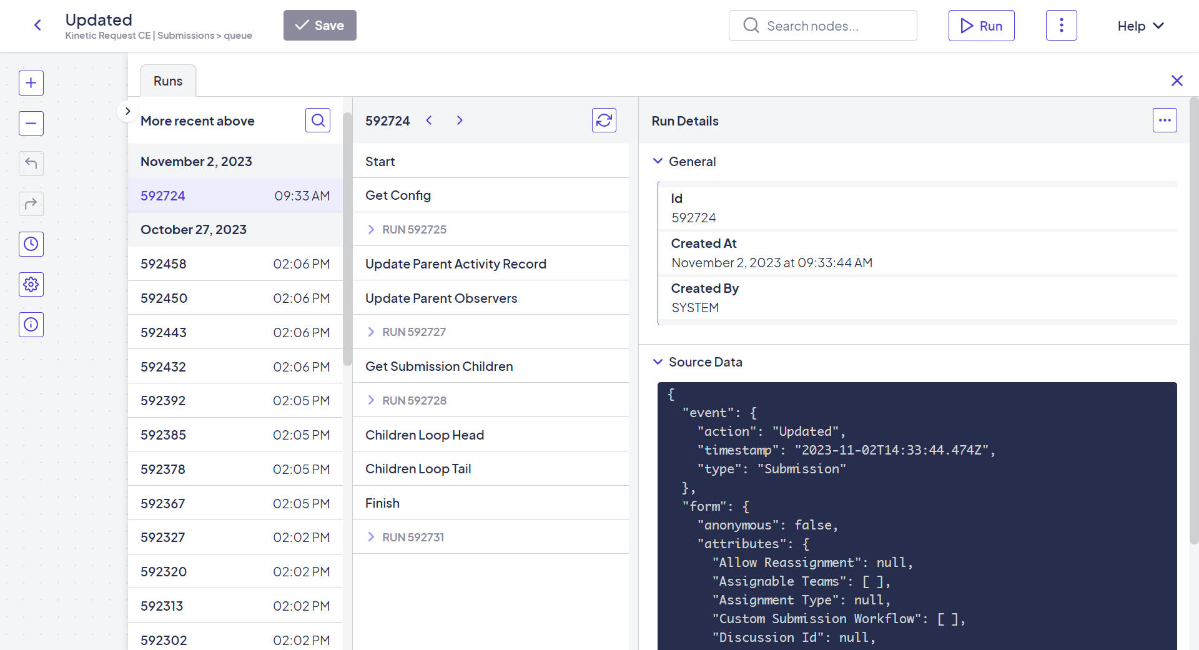Screen dimensions: 1199x650
Task: Click the Created At timestamp value
Action: pyautogui.click(x=772, y=262)
